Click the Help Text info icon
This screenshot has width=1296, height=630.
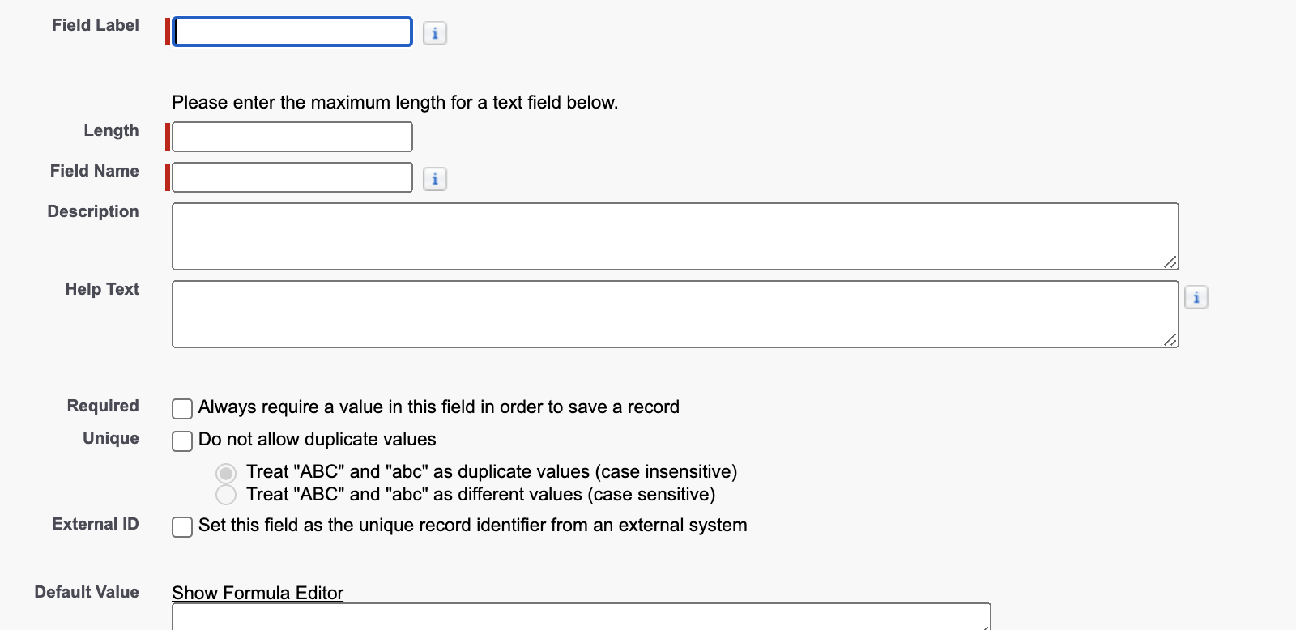[x=1196, y=297]
